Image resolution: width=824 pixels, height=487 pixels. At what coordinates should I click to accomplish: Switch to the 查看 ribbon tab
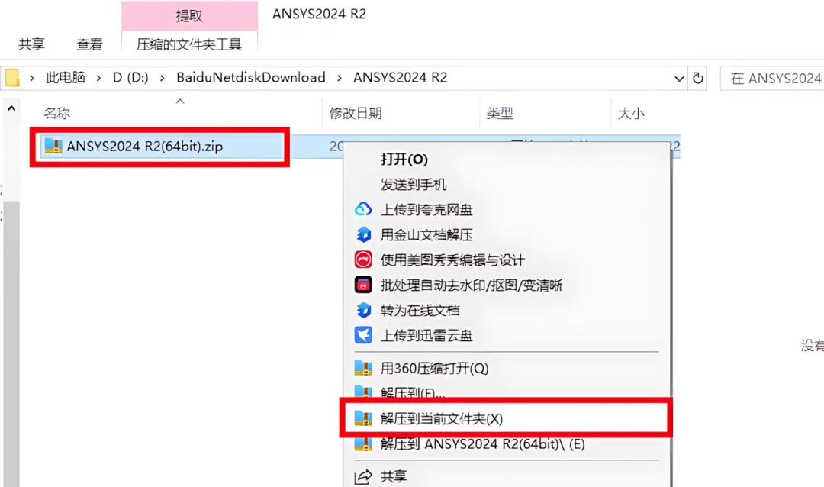point(89,44)
